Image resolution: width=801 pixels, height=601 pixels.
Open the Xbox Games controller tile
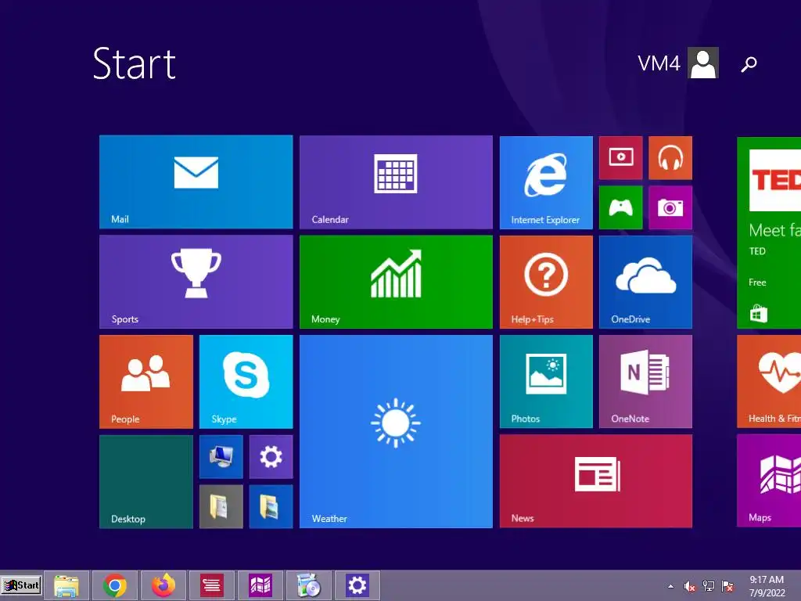620,207
